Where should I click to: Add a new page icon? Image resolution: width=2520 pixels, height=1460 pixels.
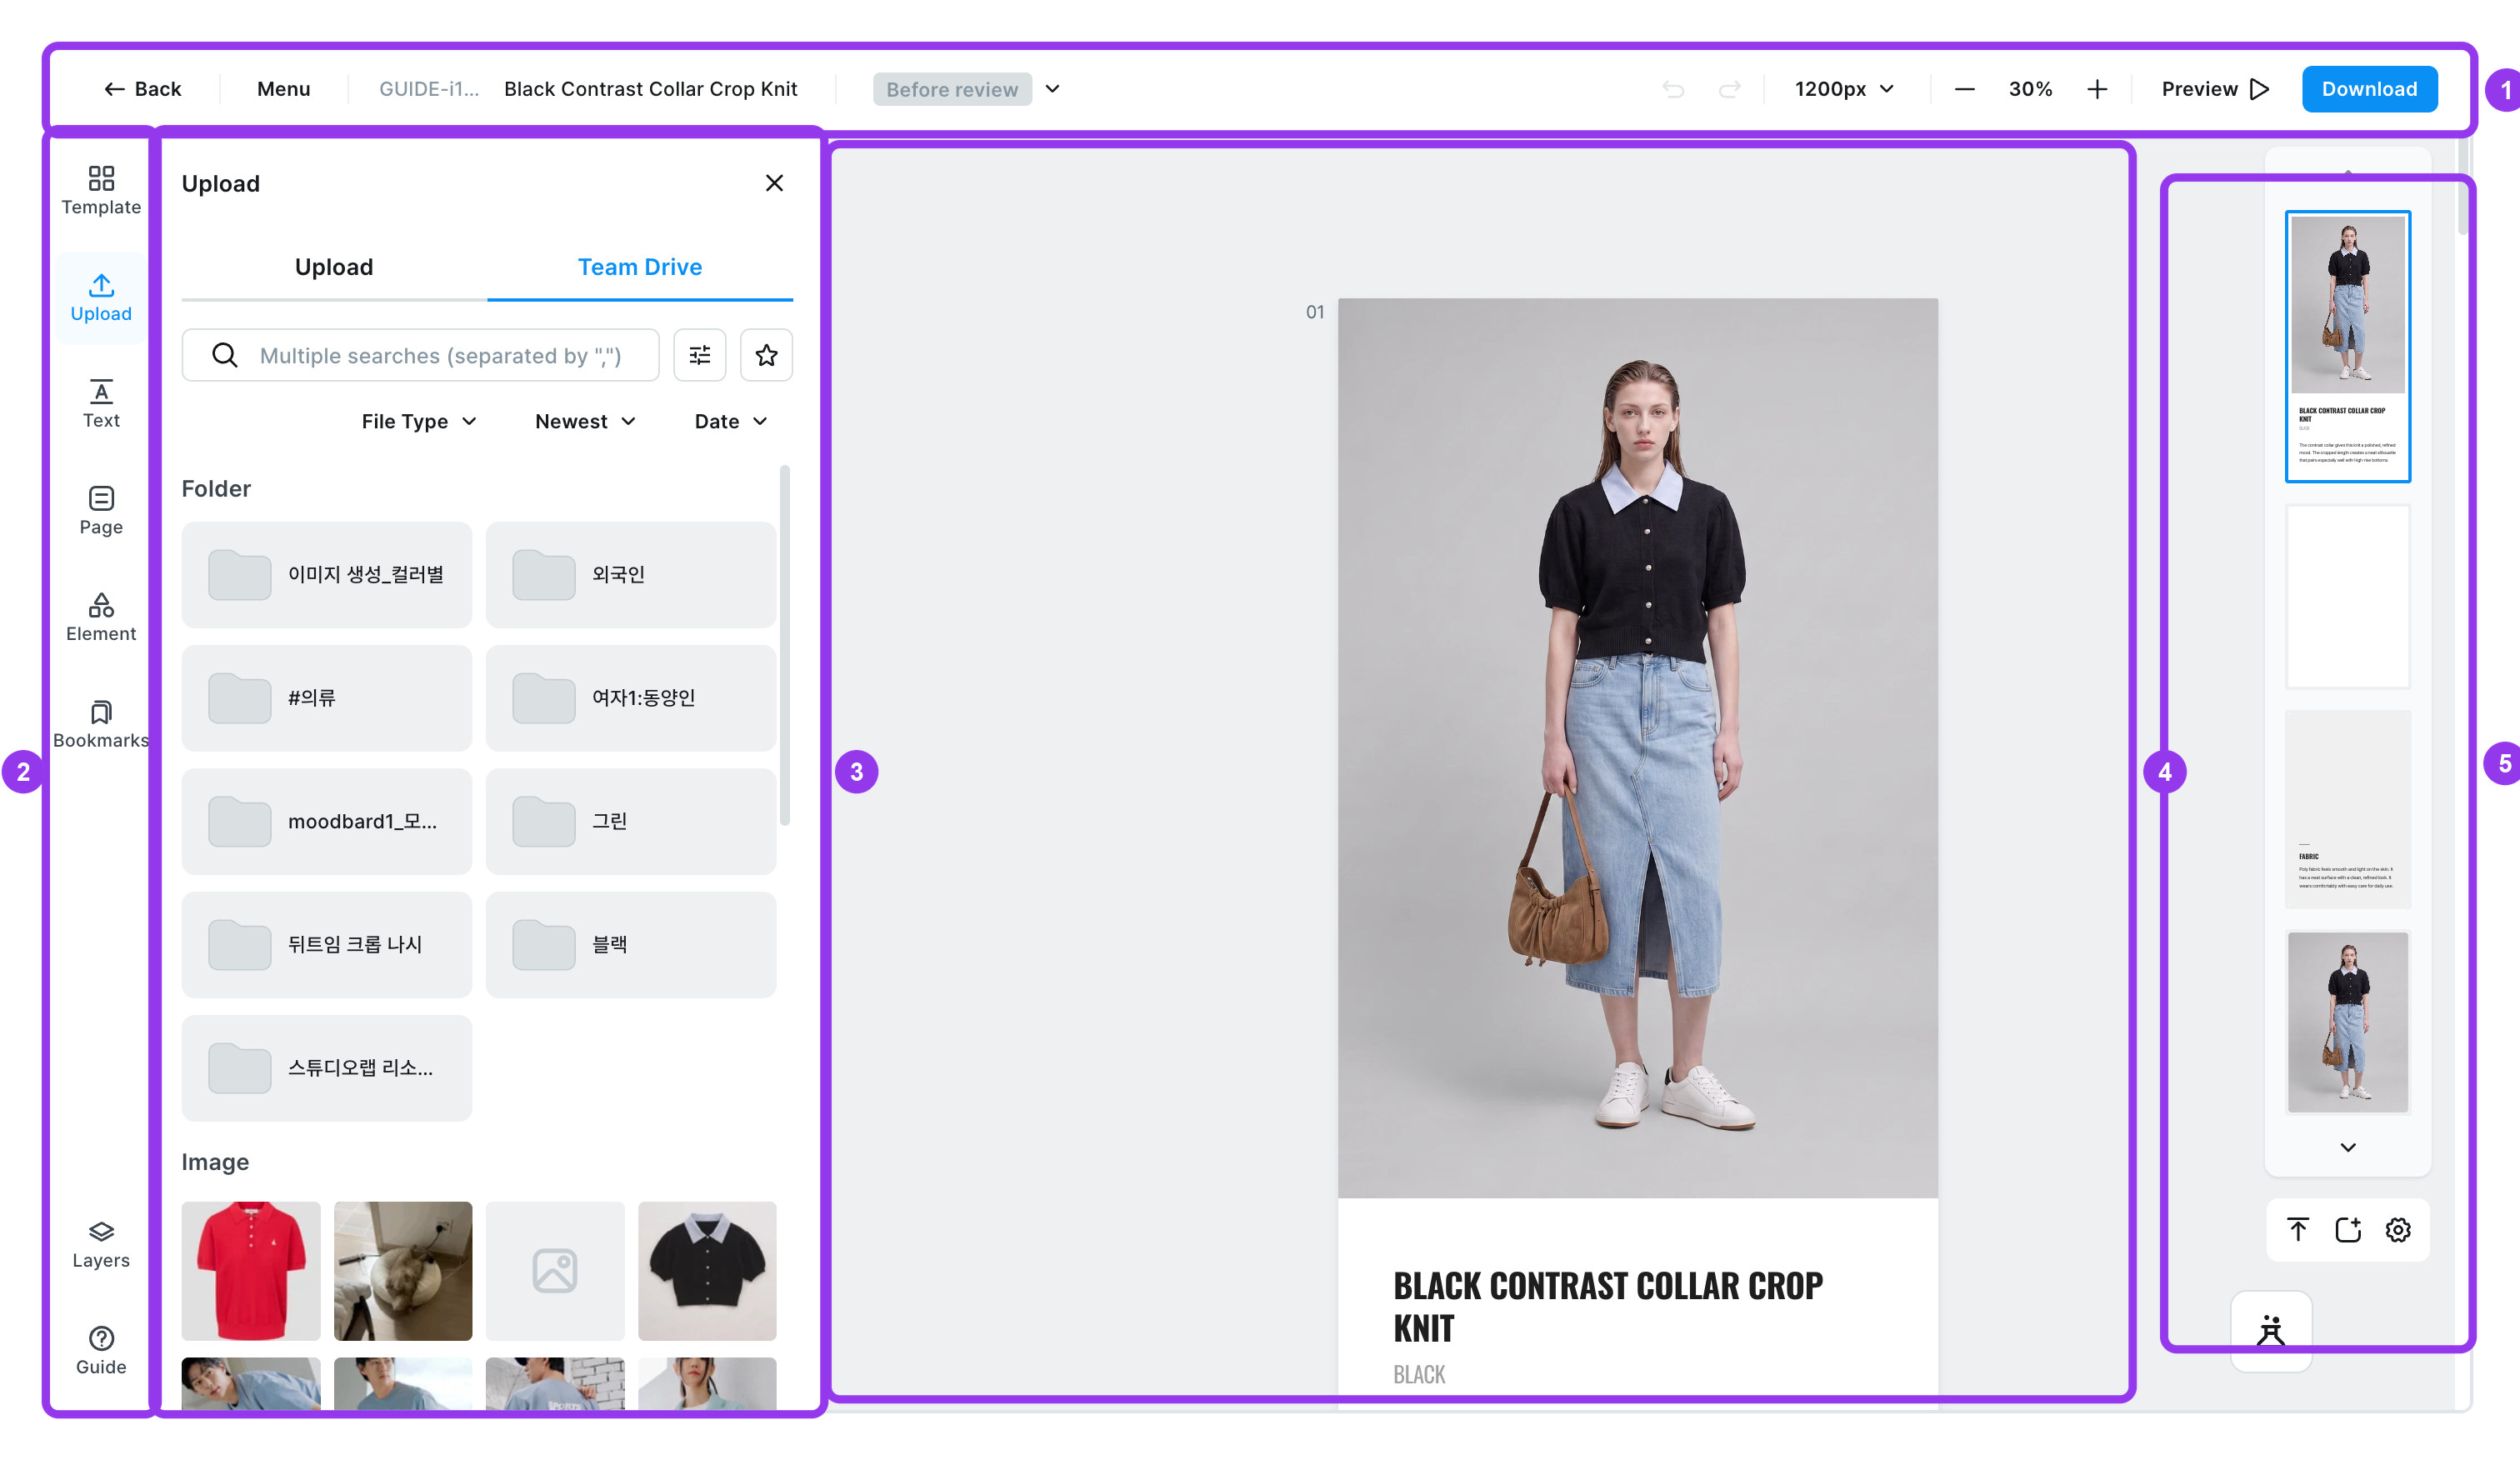point(2348,1229)
